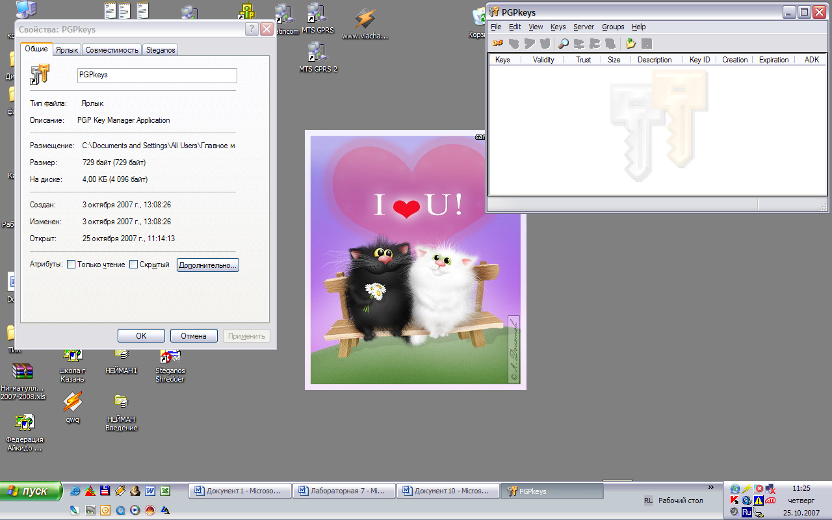832x520 pixels.
Task: Click the Key ID column header in PGPkeys
Action: pos(700,60)
